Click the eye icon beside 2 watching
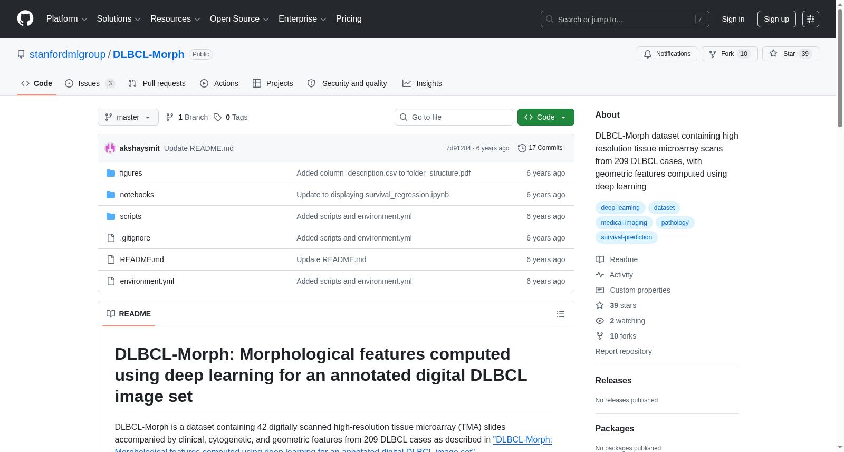Image resolution: width=844 pixels, height=452 pixels. click(x=600, y=321)
